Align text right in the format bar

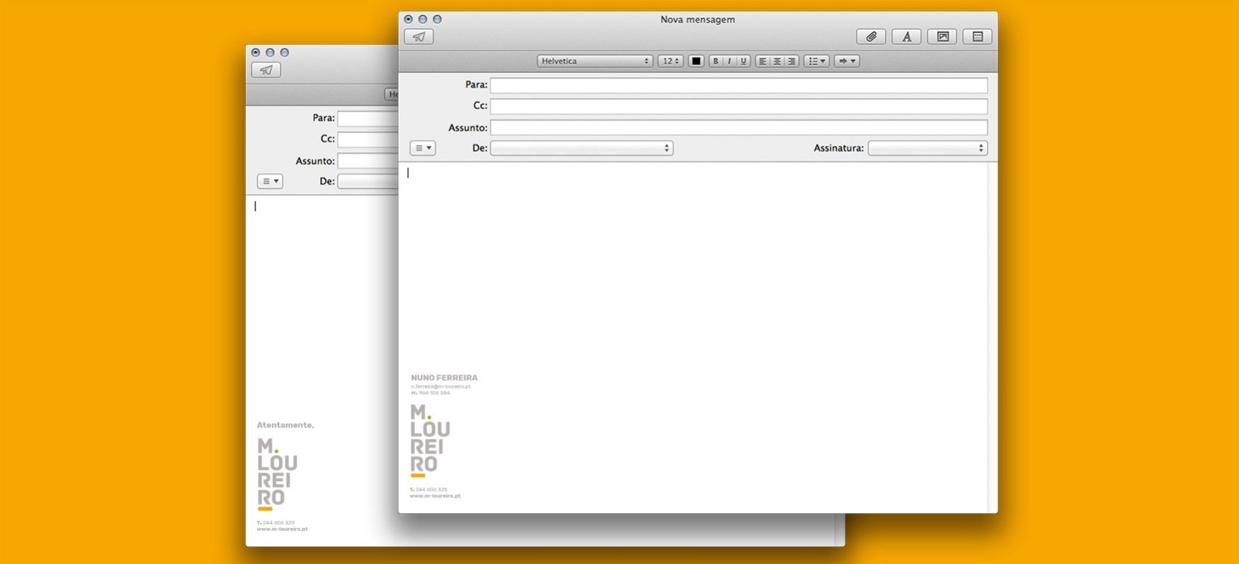click(x=792, y=62)
